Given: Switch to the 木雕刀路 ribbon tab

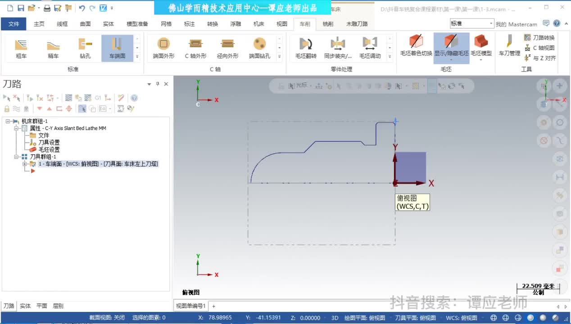Looking at the screenshot, I should coord(357,24).
